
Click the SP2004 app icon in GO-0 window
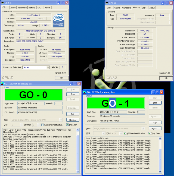2,84
